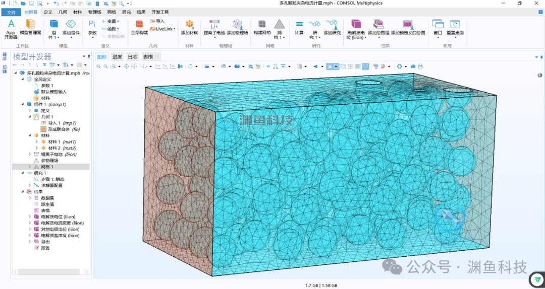Open the 窗口 layout dropdown
Viewport: 545px width, 289px height.
pyautogui.click(x=438, y=29)
